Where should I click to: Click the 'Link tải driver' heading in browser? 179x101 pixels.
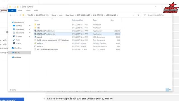tap(80, 98)
